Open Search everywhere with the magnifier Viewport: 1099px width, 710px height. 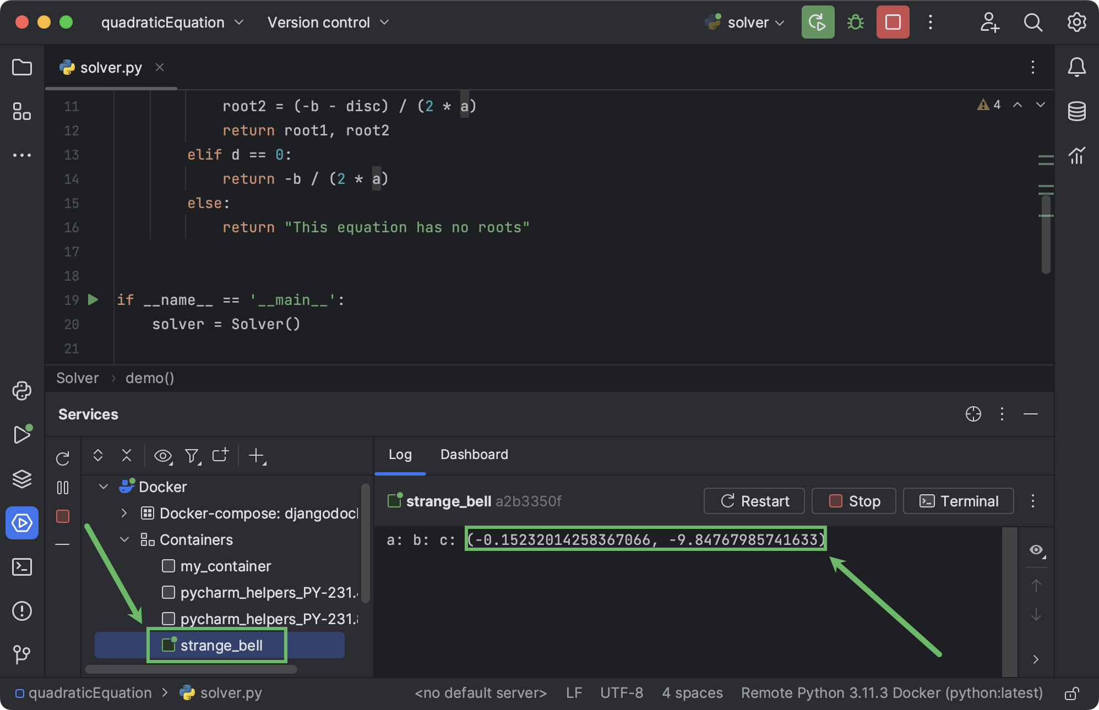point(1033,22)
